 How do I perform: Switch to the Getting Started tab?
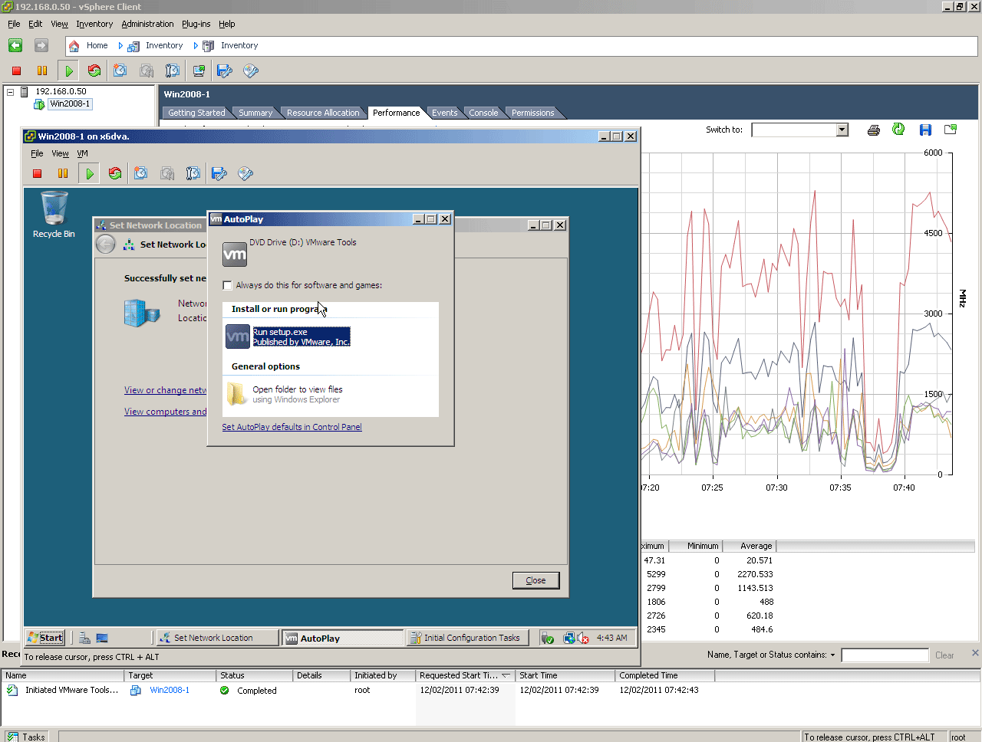click(x=196, y=113)
